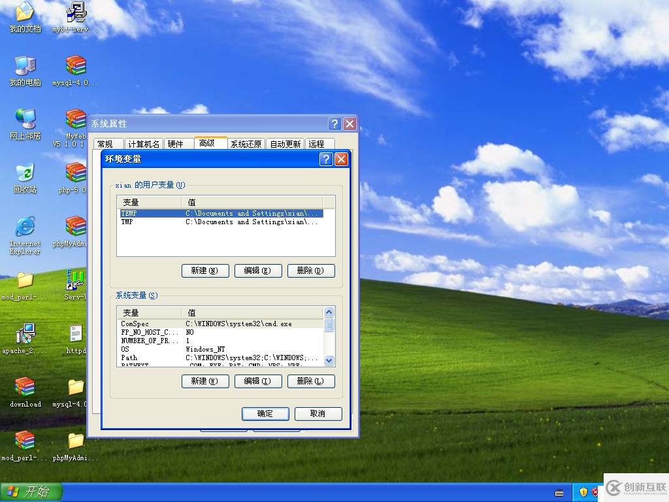669x502 pixels.
Task: Click the system variables scrollbar thumb
Action: pos(329,325)
